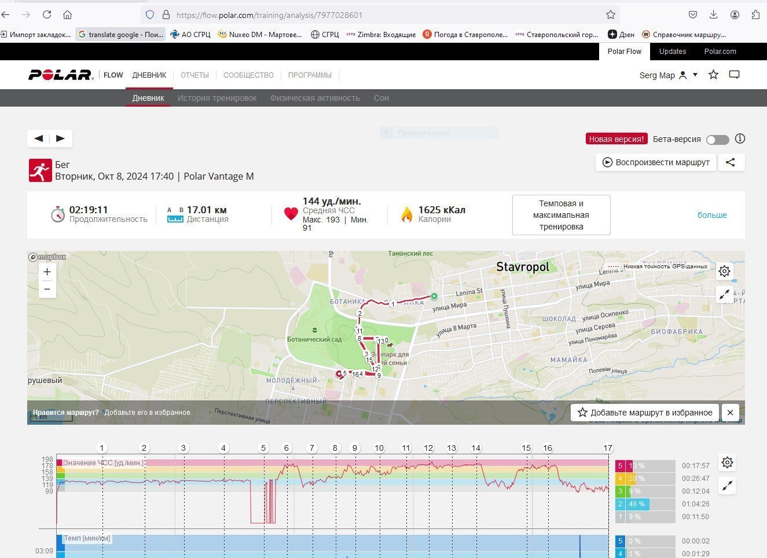Open the Погода в Ставрополе bookmark
767x558 pixels.
[465, 35]
